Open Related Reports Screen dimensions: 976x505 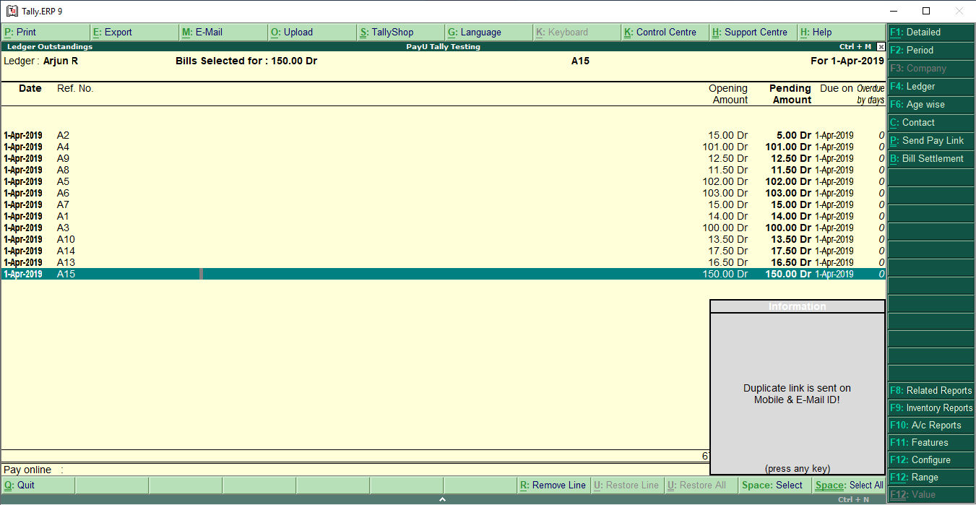point(930,390)
